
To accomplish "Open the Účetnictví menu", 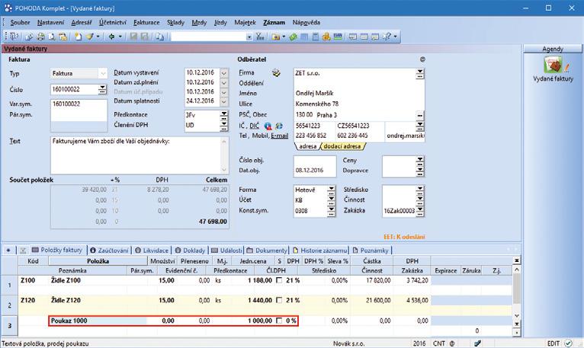I will pyautogui.click(x=113, y=22).
